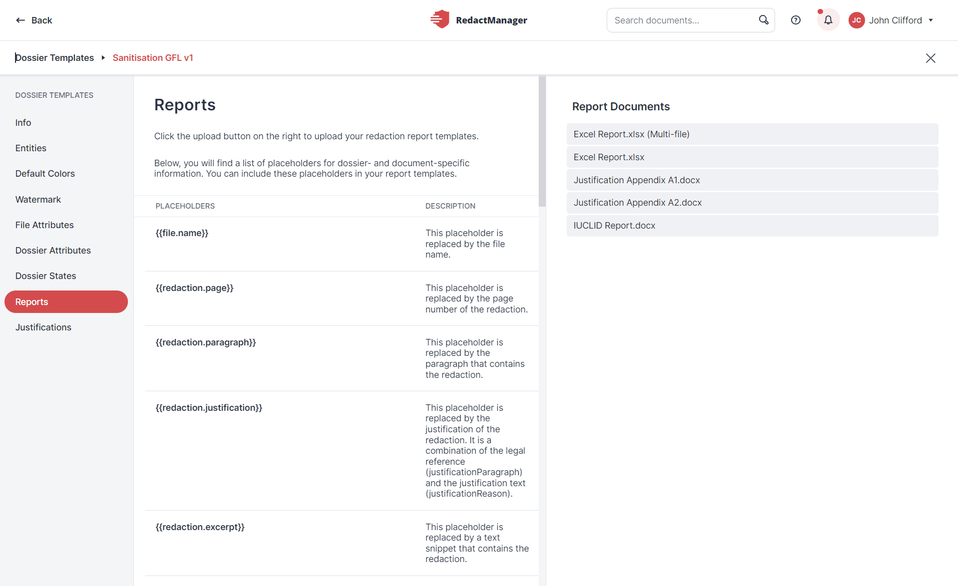
Task: Click the {{redaction.excerpt}} placeholder
Action: pyautogui.click(x=200, y=527)
